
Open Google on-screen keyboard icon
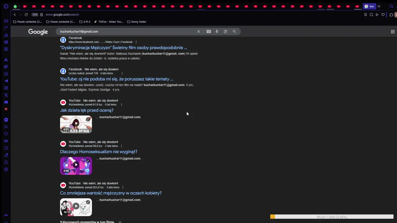(x=209, y=32)
